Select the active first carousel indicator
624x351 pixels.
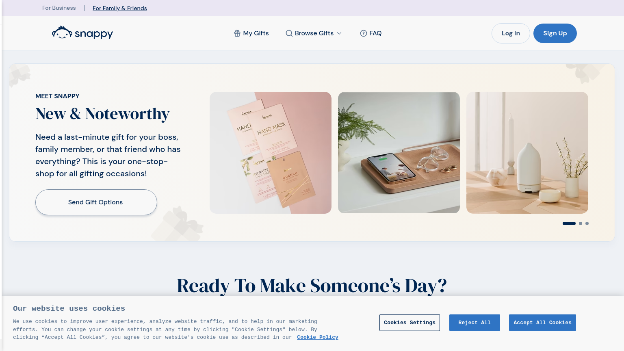click(x=569, y=223)
